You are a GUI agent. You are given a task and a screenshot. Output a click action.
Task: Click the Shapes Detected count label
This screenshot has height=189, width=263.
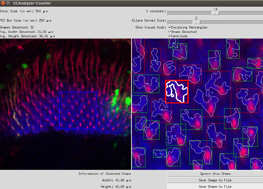coord(17,27)
